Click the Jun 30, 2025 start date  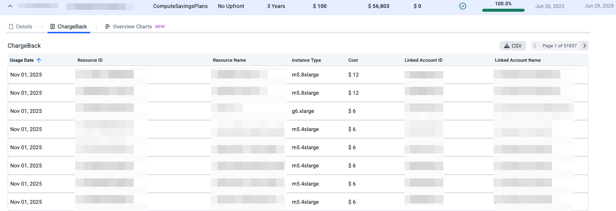point(549,6)
